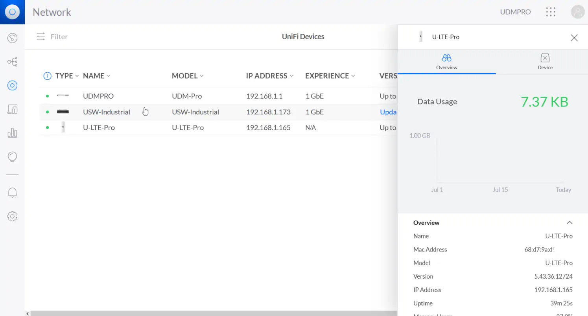Select the UniFi Devices sidebar icon

coord(12,85)
